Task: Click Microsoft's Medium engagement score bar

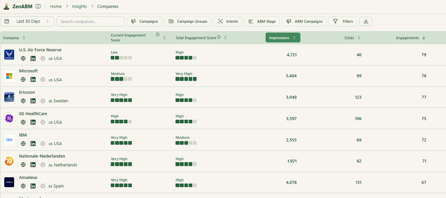Action: point(121,79)
